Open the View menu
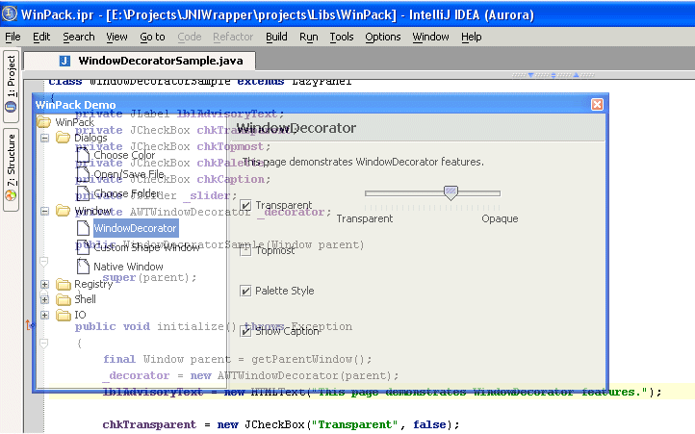Screen dimensions: 695x434 pyautogui.click(x=116, y=37)
